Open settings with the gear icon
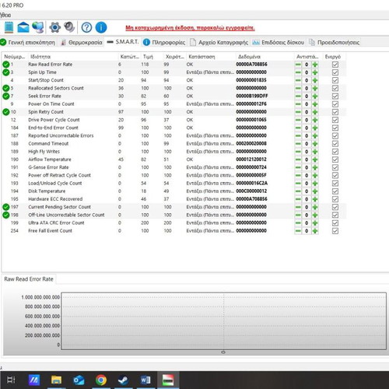This screenshot has height=389, width=389. (x=54, y=27)
